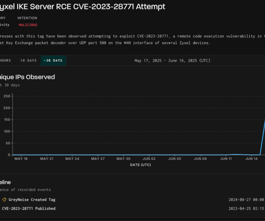Click the 2024-08-27 timestamp
Screen dimensions: 265x221
click(246, 199)
